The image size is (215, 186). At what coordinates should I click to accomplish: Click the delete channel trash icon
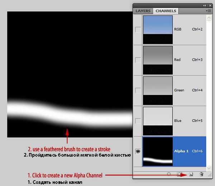(x=201, y=174)
